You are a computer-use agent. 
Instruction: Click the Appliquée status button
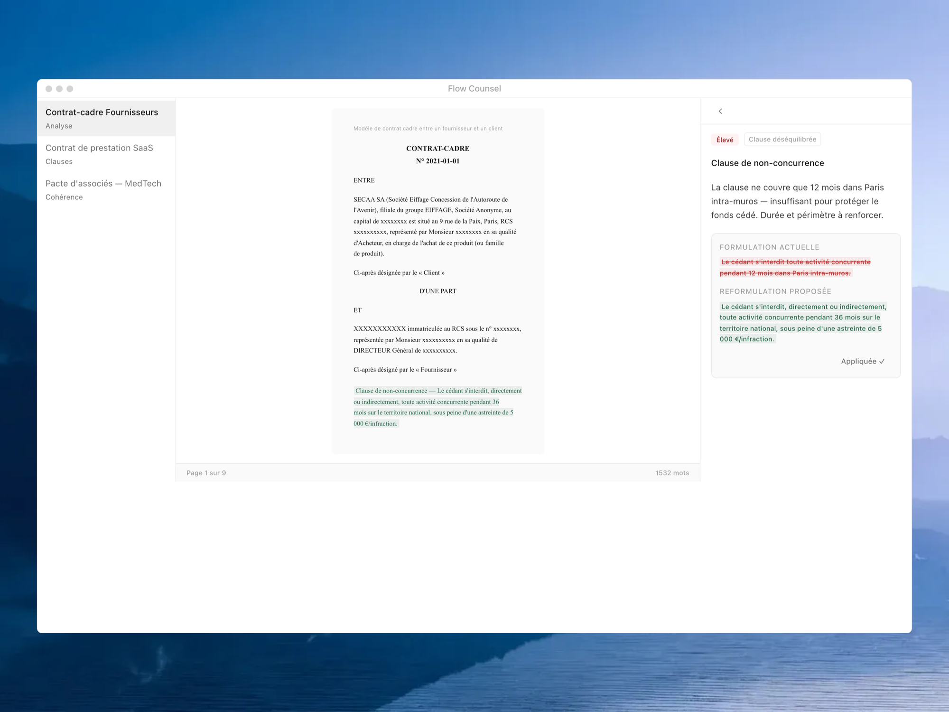point(863,361)
